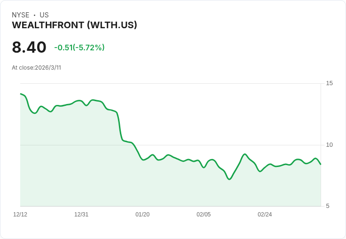The image size is (346, 239).
Task: Click the 10 label on the price axis
Action: tap(329, 145)
